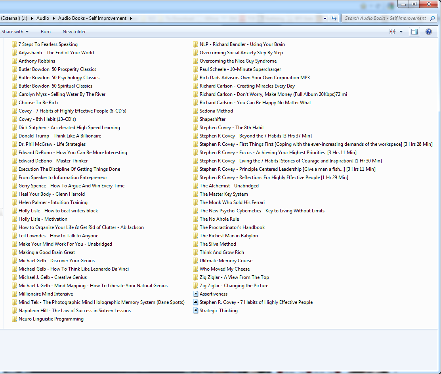Select the Who Moved My Cheese folder icon

(196, 269)
